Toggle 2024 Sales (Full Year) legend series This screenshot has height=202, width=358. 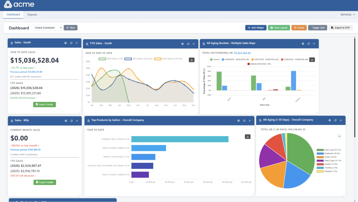(x=169, y=59)
